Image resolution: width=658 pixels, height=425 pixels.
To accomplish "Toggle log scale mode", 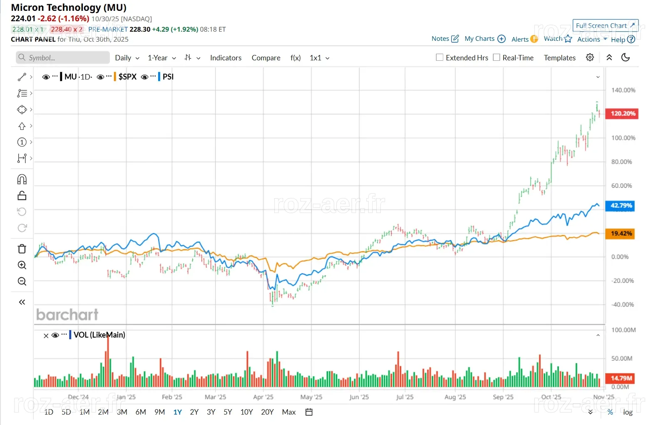I will click(x=628, y=412).
